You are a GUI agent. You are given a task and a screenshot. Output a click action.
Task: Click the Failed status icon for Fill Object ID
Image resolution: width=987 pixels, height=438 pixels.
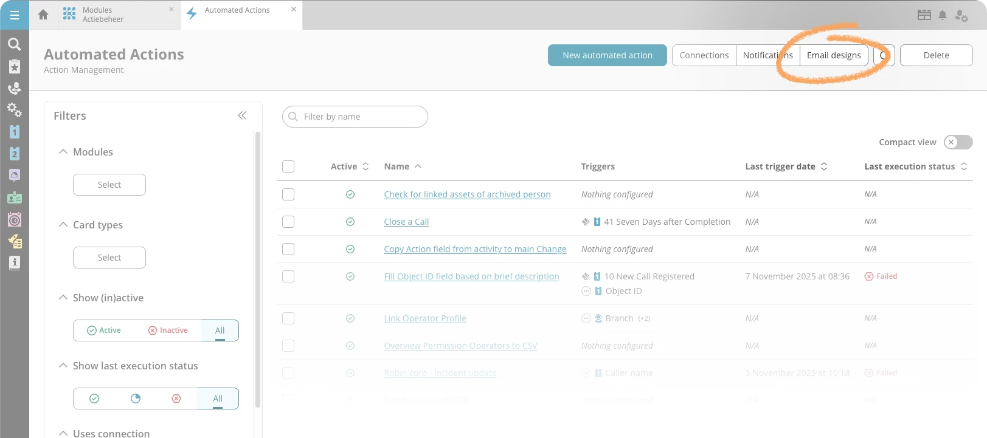869,276
